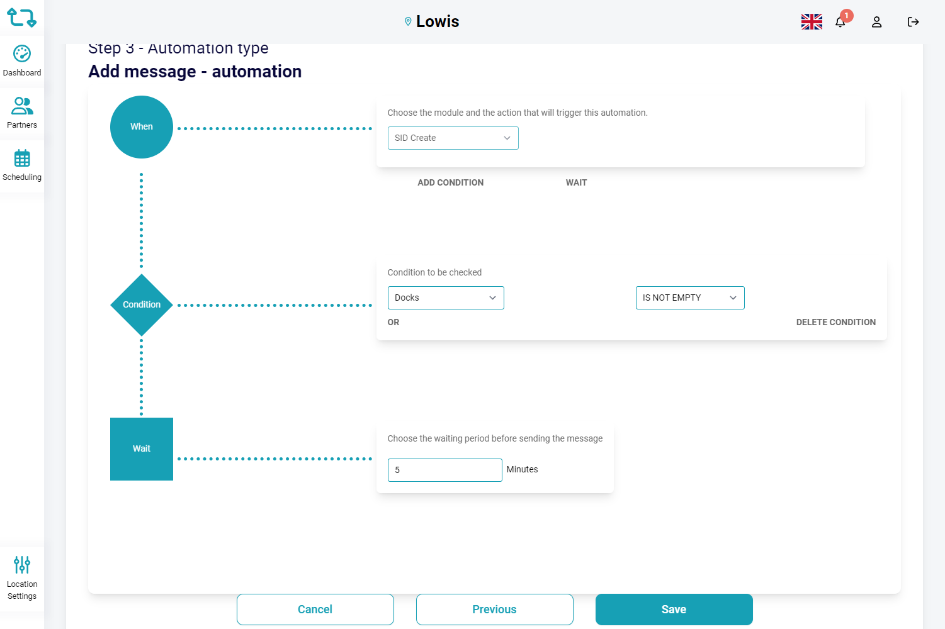Open the notifications bell

coord(840,22)
